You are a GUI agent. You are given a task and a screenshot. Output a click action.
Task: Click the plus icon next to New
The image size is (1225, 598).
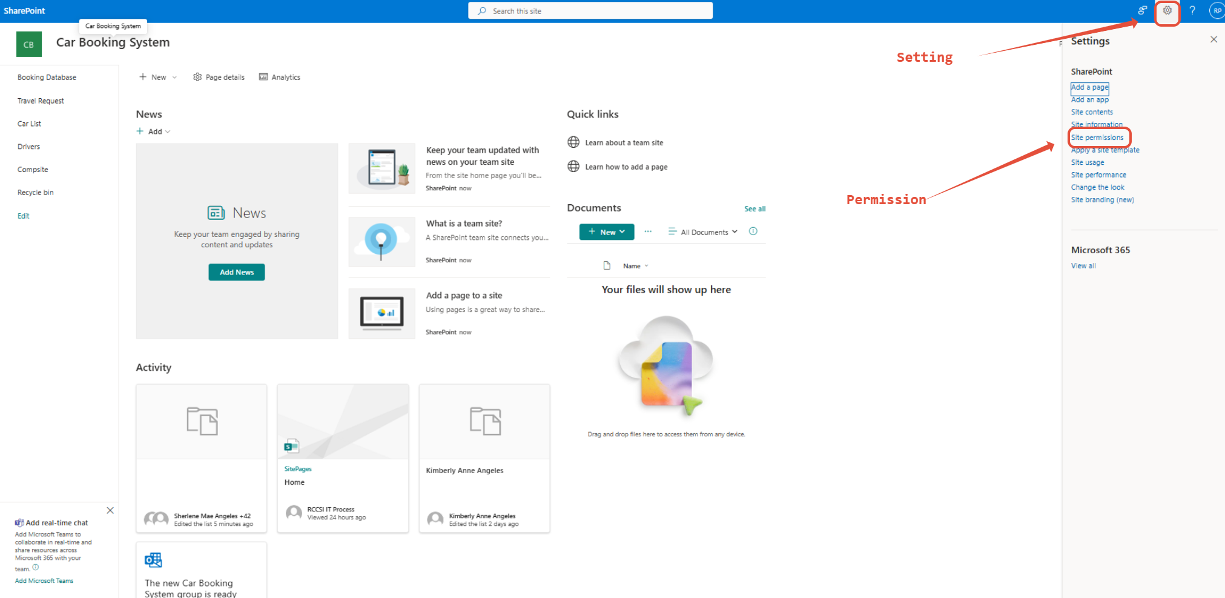pos(143,77)
